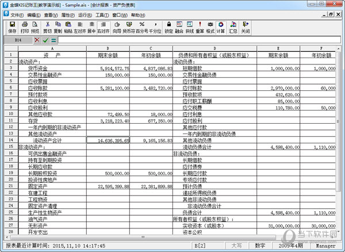Open the 向导 wizard tool
The width and height of the screenshot is (345, 252).
117,28
